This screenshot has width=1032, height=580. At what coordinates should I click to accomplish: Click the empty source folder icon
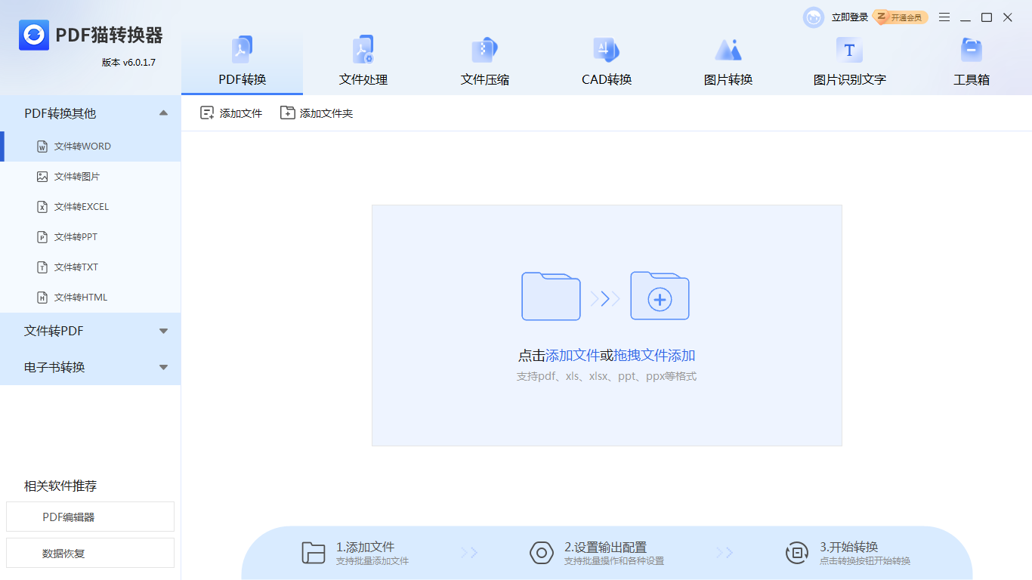point(551,296)
